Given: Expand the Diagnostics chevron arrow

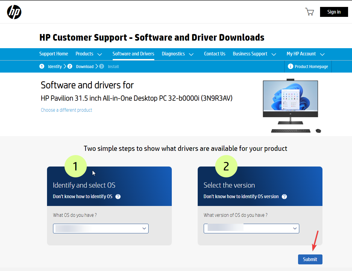Looking at the screenshot, I should pyautogui.click(x=191, y=54).
